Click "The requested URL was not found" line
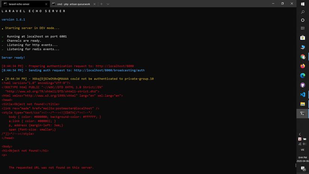The image size is (309, 174). tap(51, 168)
